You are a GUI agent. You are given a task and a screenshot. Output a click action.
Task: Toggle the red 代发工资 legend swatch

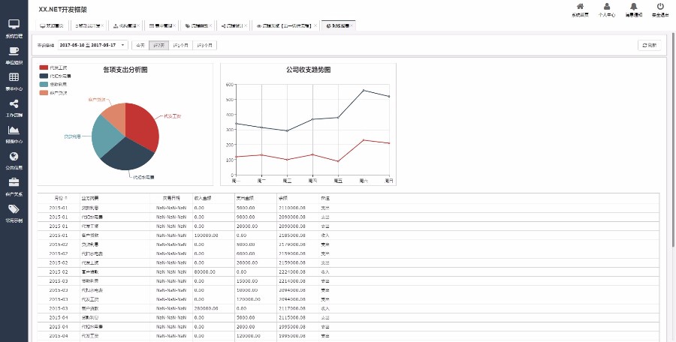pyautogui.click(x=44, y=67)
